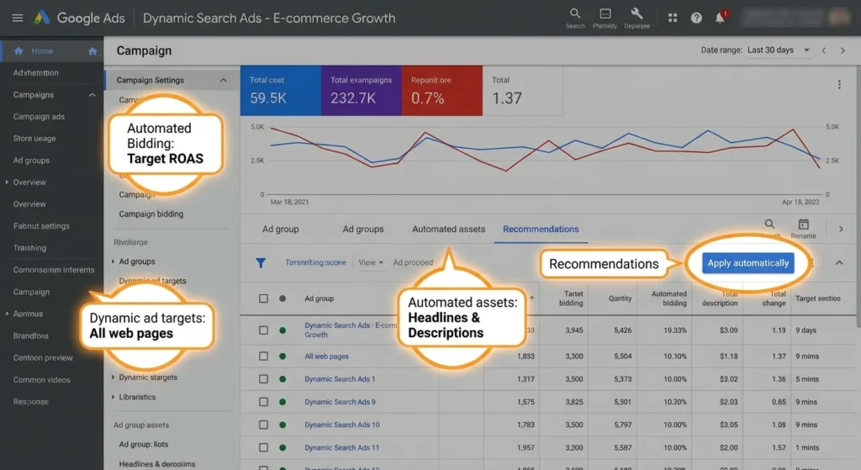The width and height of the screenshot is (861, 470).
Task: Expand Ad groups tree item
Action: 114,261
